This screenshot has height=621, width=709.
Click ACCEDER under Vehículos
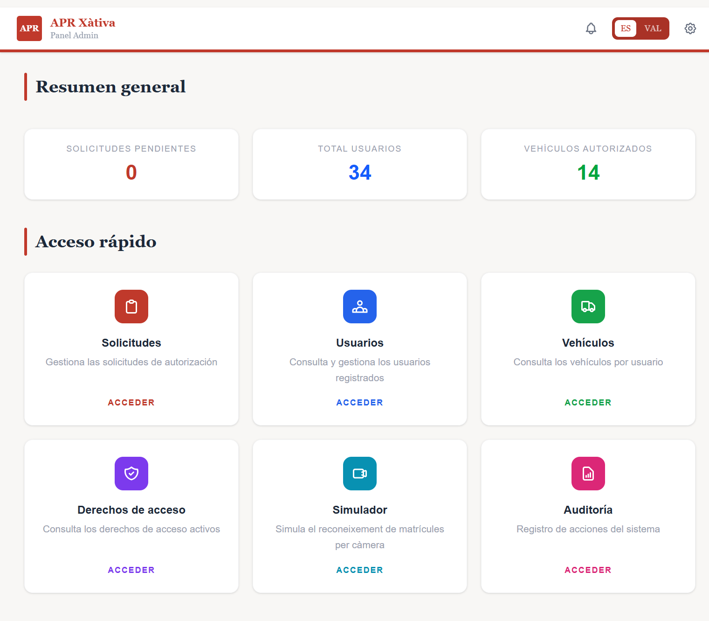(x=588, y=403)
